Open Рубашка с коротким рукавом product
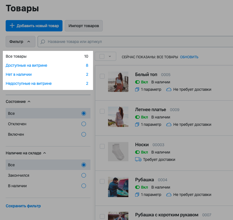This screenshot has width=233, height=220. click(167, 215)
